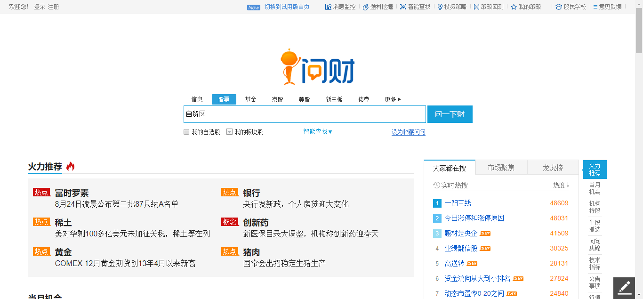The height and width of the screenshot is (299, 643).
Task: Jump to 机构持股 in side navigation
Action: click(x=595, y=207)
